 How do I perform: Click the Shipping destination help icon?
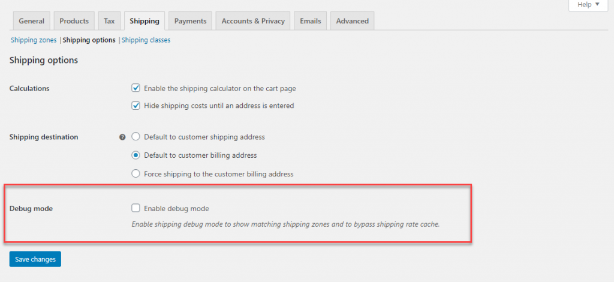[122, 137]
